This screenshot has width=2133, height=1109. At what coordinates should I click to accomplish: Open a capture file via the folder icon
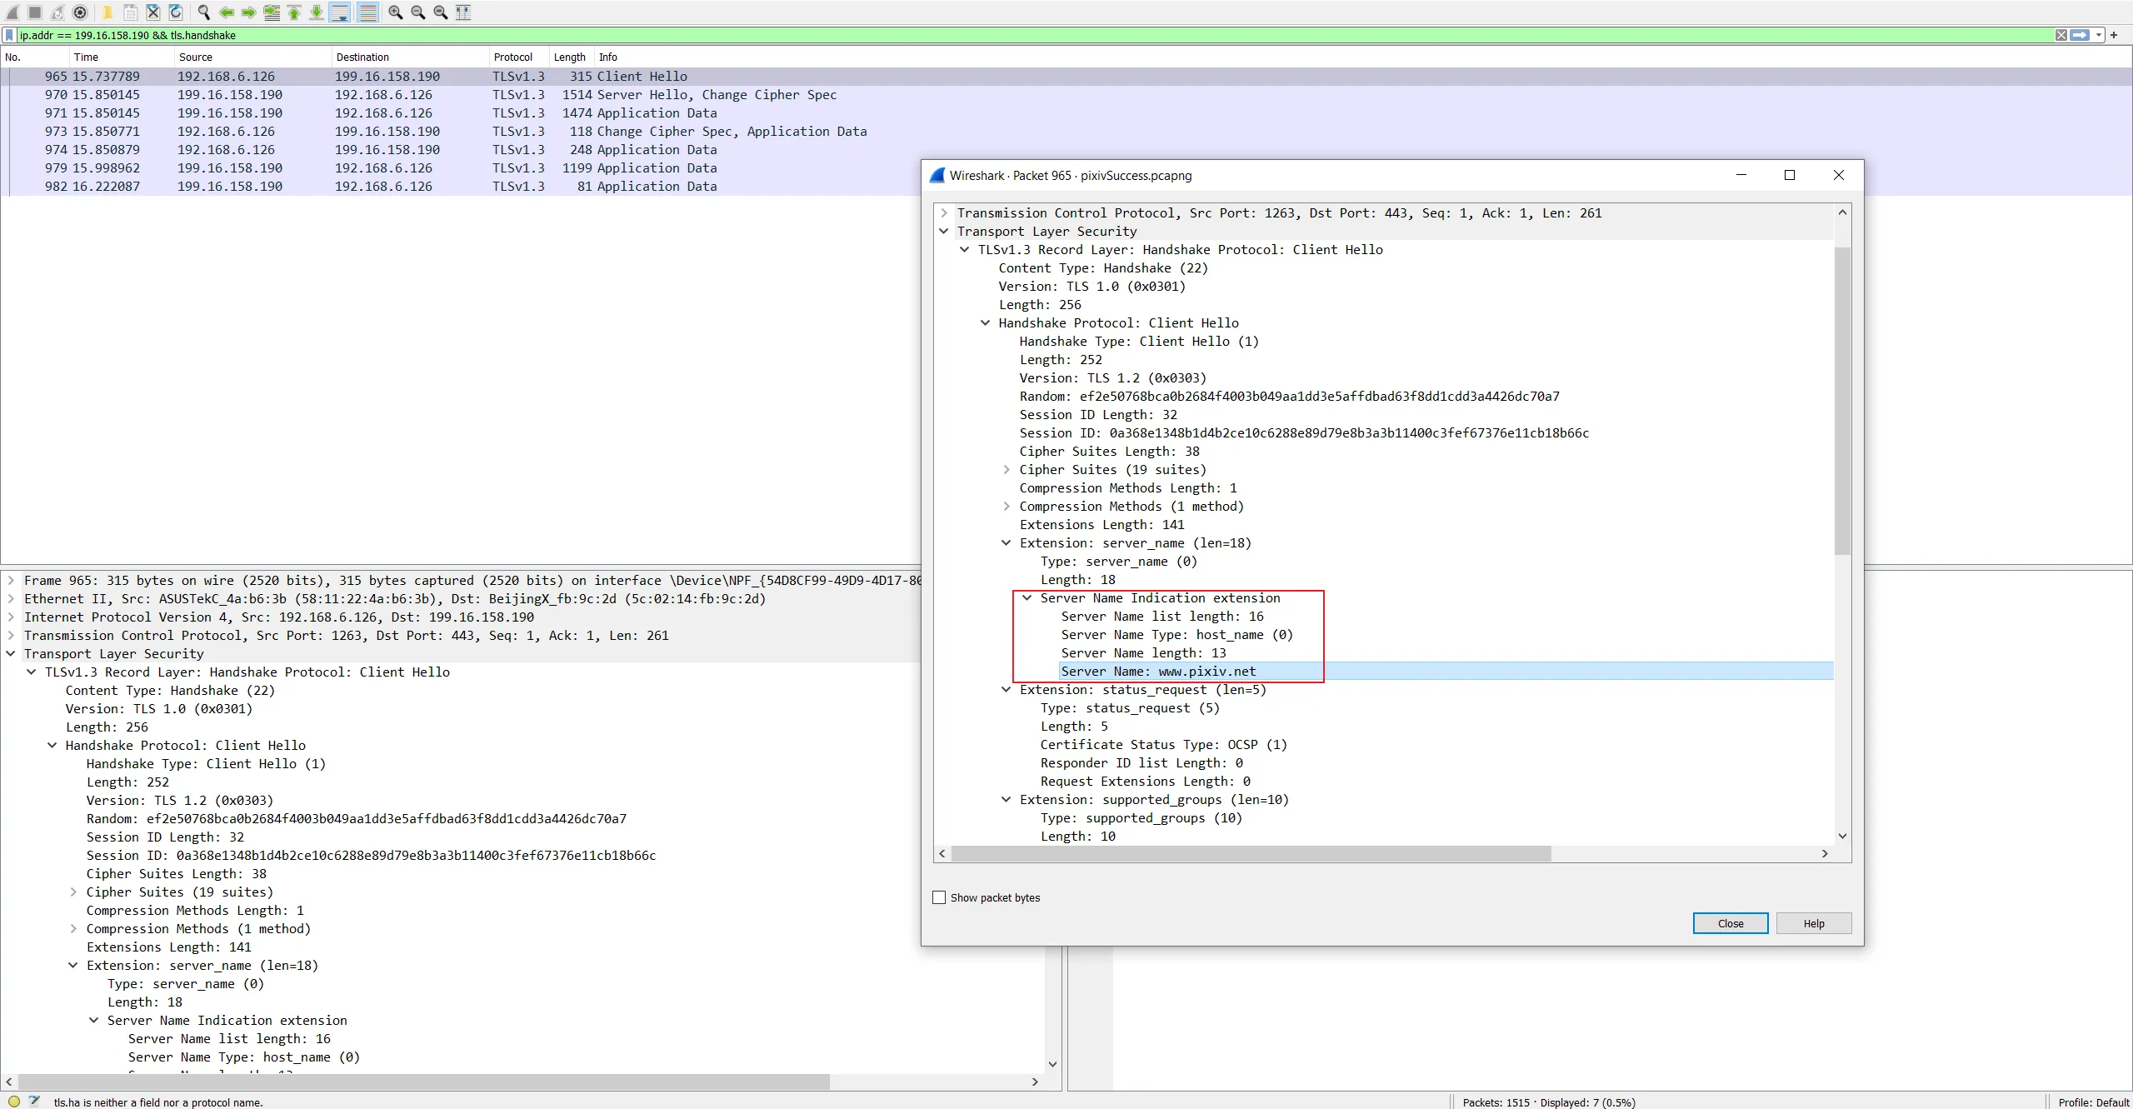click(x=107, y=12)
